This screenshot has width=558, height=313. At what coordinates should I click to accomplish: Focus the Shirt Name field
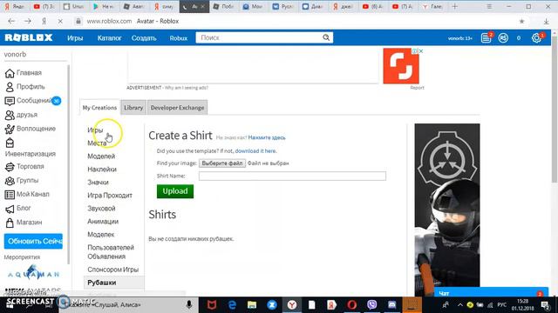click(x=292, y=176)
